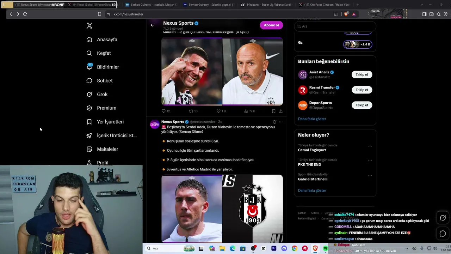The image size is (451, 254).
Task: Open Sohbet chat messages
Action: 100,81
